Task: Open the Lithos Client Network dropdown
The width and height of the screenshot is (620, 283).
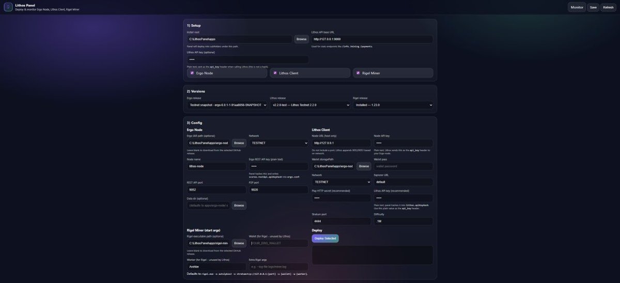Action: [x=342, y=182]
